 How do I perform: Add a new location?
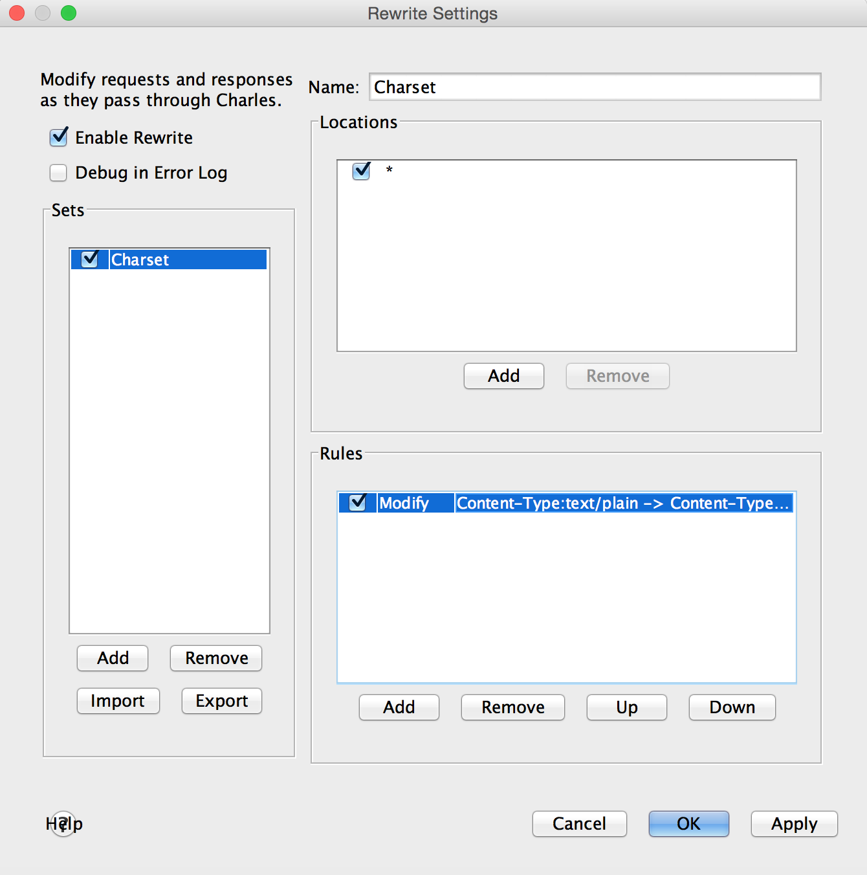(503, 376)
